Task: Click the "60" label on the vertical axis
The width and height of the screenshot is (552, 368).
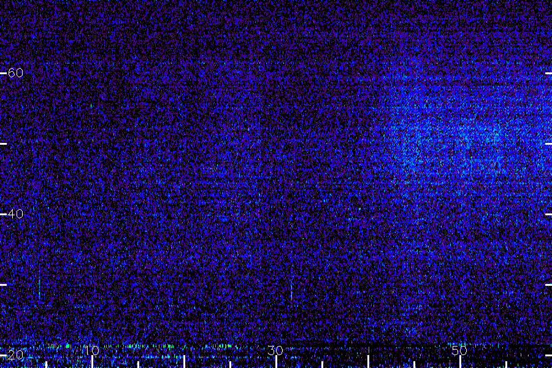Action: 15,73
